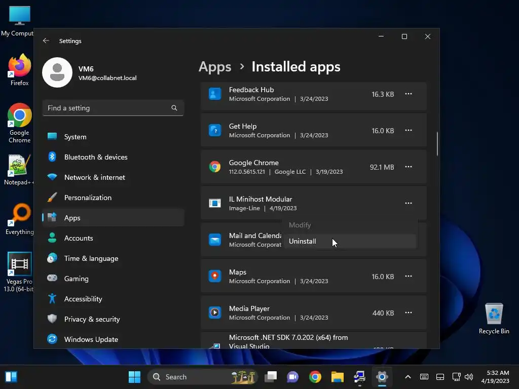The width and height of the screenshot is (519, 389).
Task: Go to Network & internet settings
Action: point(113,177)
